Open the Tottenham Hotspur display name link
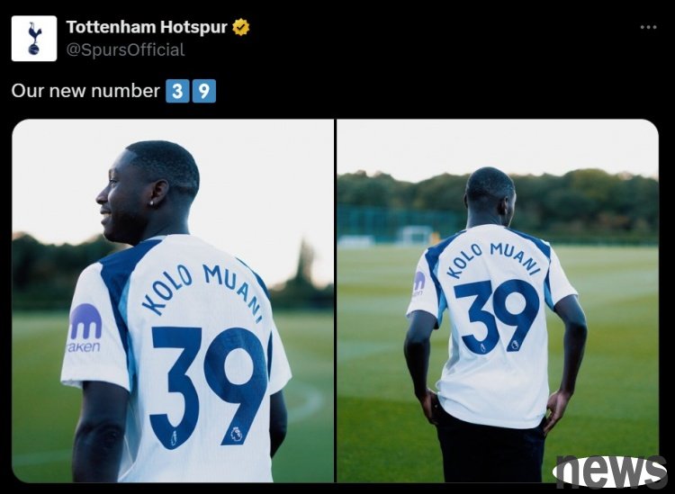 click(x=147, y=27)
